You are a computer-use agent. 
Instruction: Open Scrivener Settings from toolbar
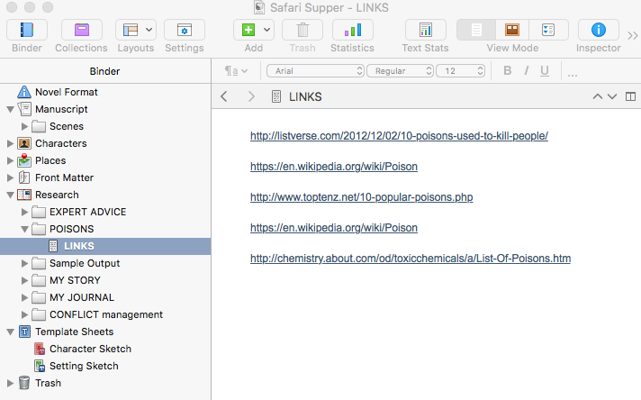click(184, 30)
